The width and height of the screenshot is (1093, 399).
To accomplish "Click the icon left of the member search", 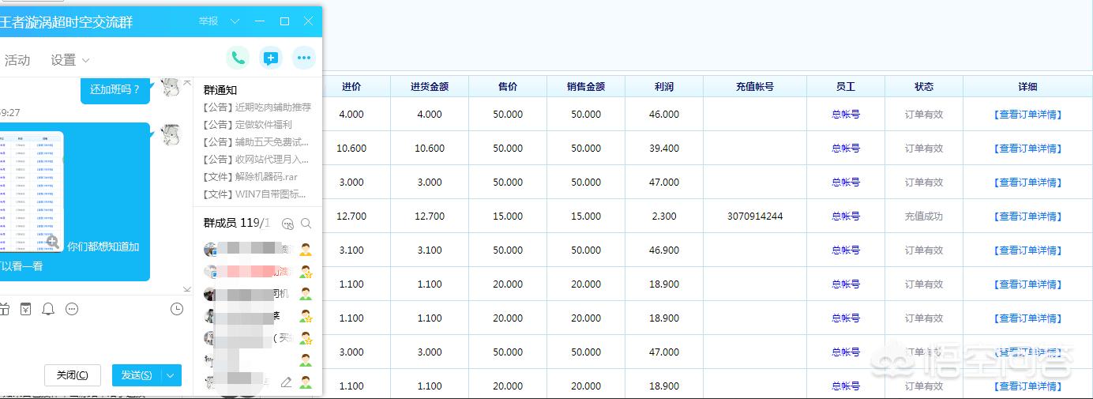I will click(288, 224).
